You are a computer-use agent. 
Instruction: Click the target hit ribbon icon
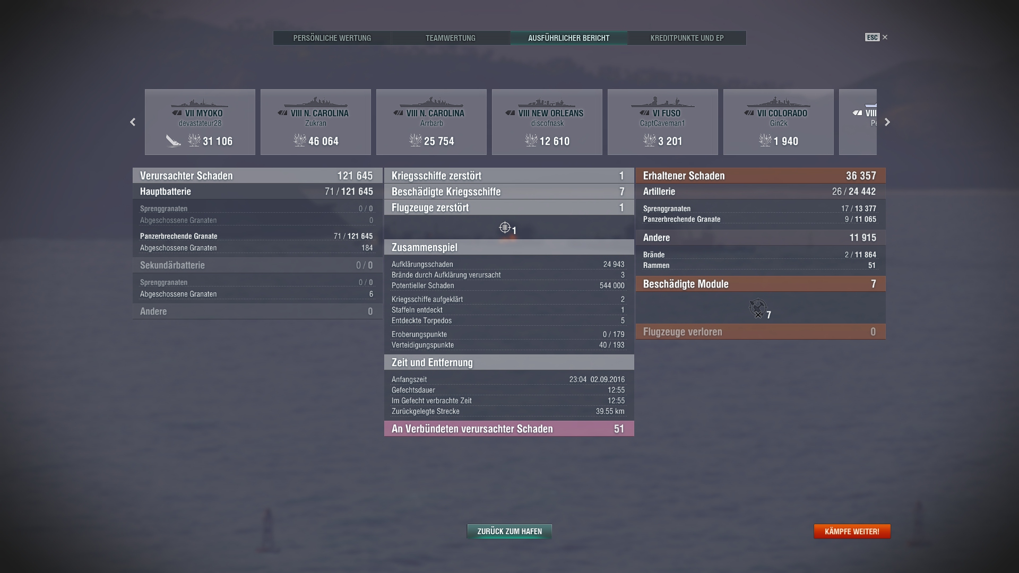click(x=505, y=228)
